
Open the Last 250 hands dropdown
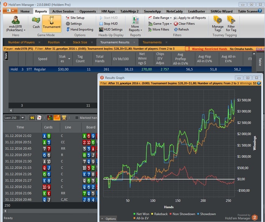tap(22, 118)
